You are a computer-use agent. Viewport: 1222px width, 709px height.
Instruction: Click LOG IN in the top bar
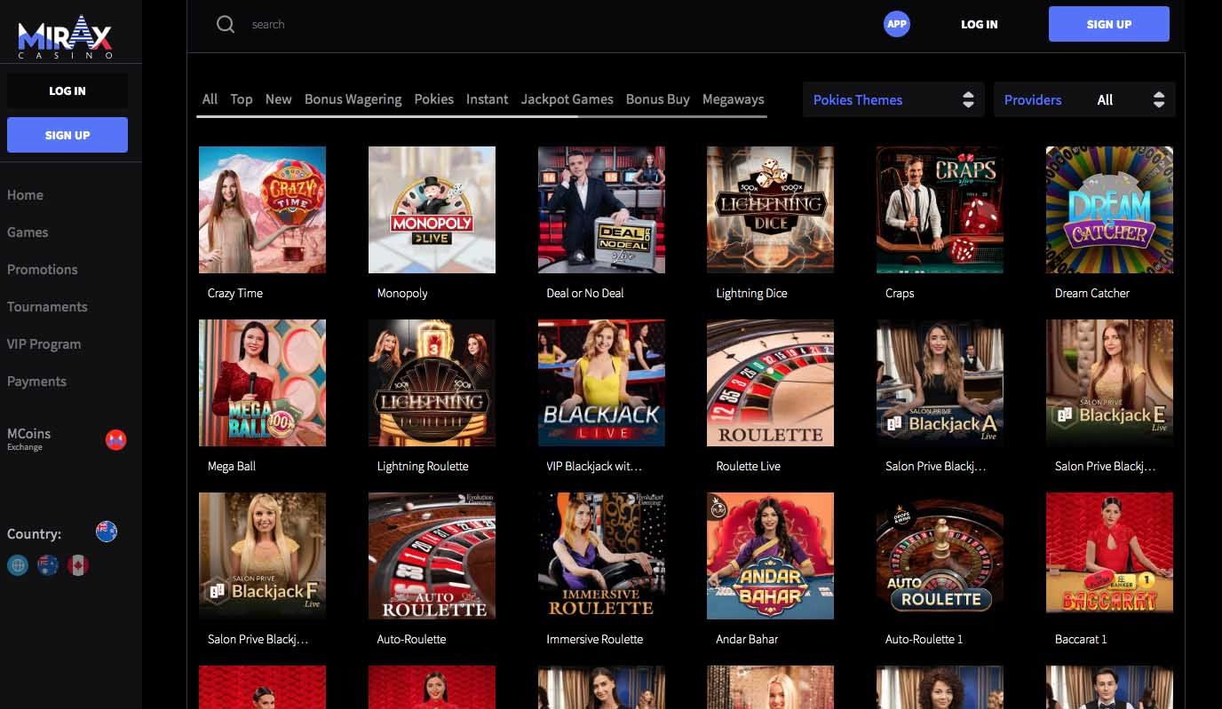pos(980,24)
